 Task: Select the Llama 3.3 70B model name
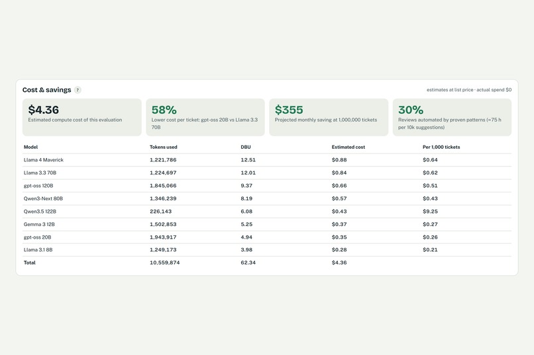40,173
